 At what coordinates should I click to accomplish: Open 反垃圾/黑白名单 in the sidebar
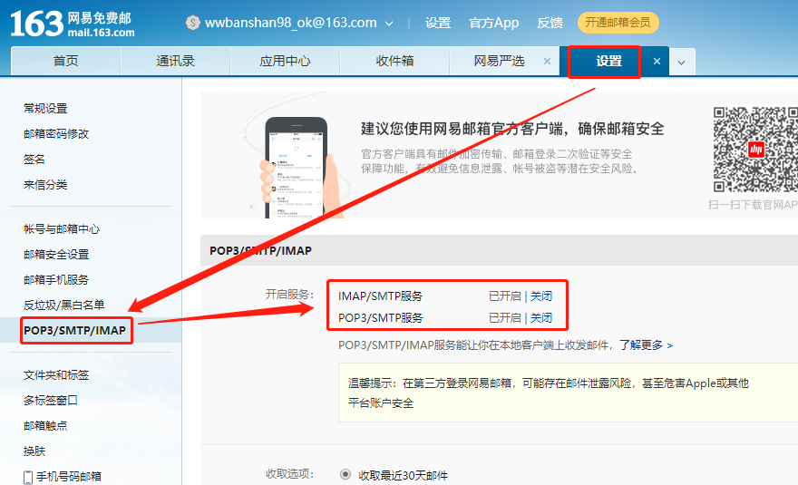tap(63, 306)
